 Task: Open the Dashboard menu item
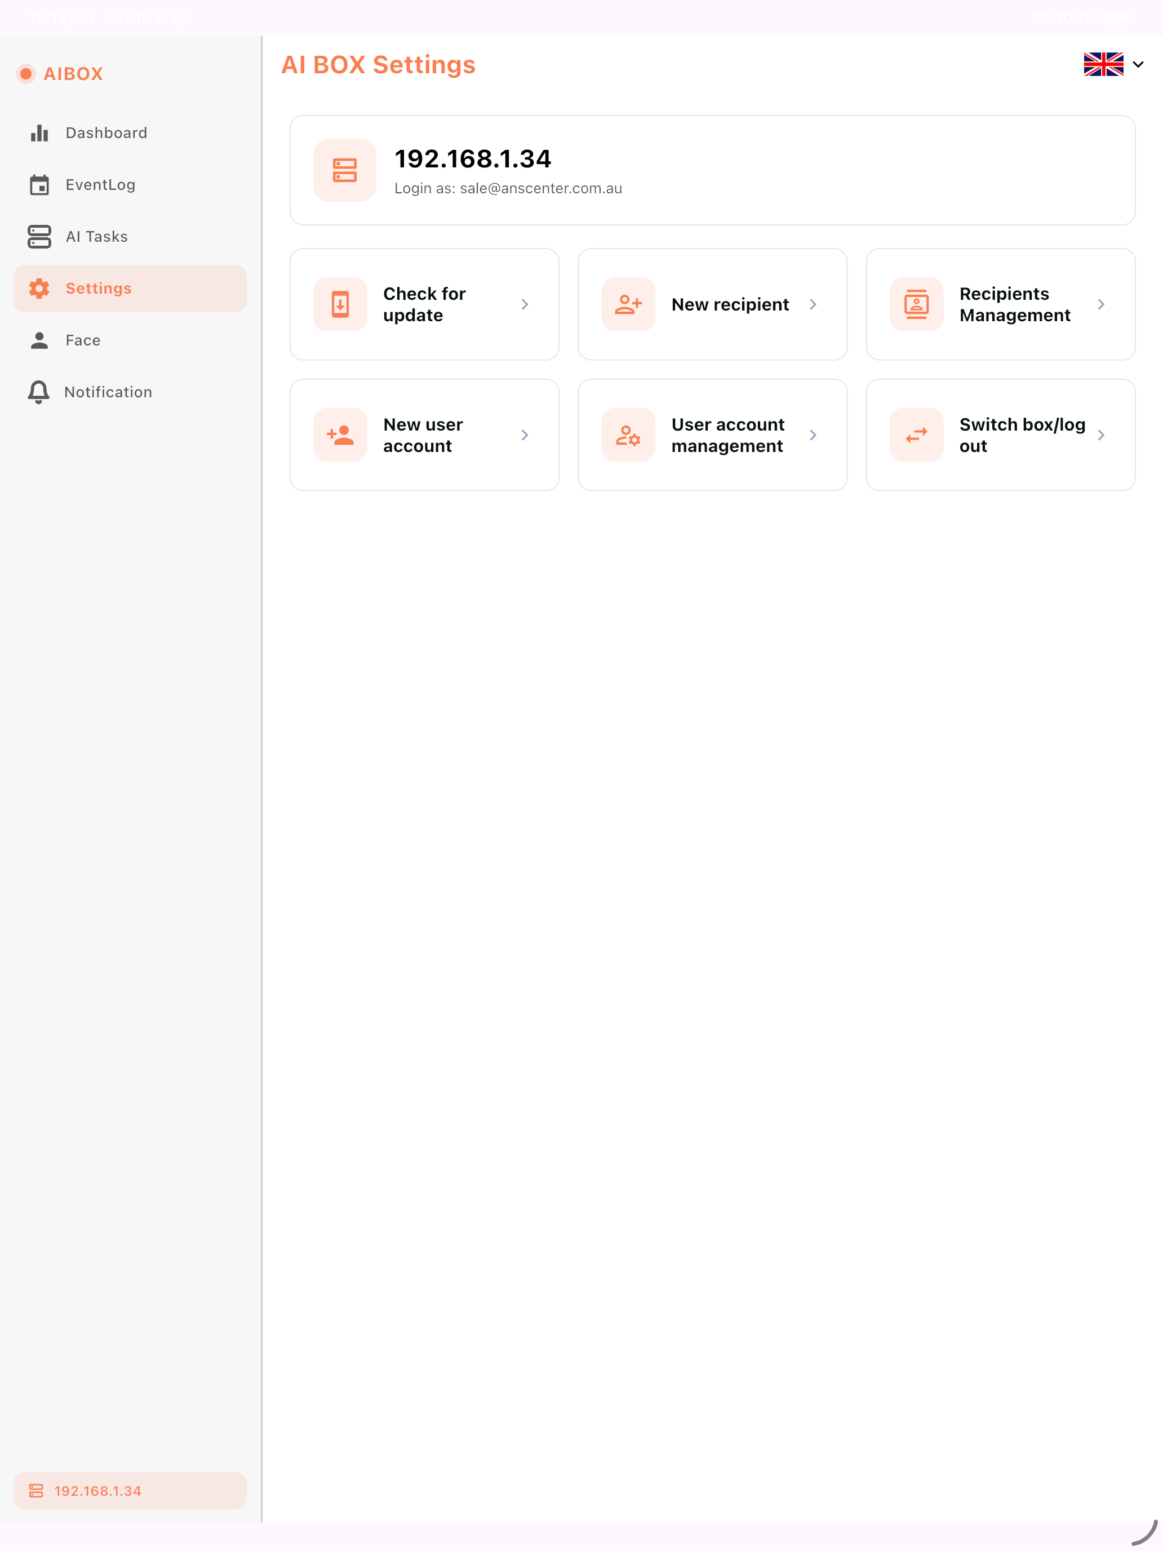(130, 133)
